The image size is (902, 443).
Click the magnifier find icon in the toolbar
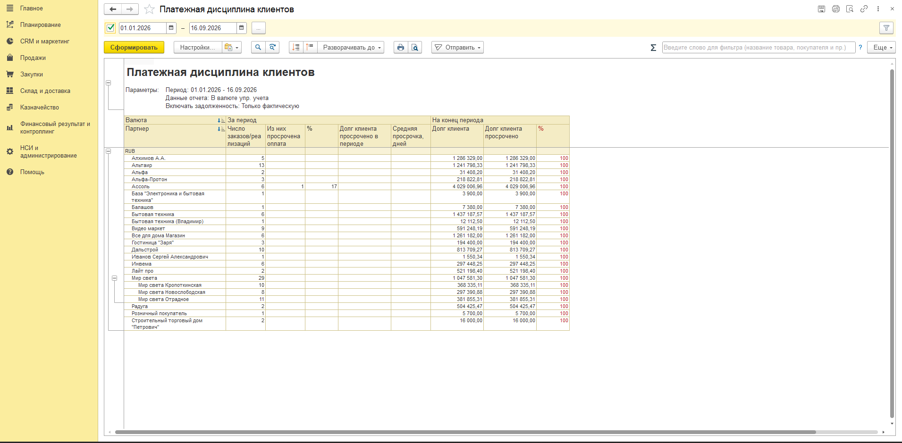258,47
